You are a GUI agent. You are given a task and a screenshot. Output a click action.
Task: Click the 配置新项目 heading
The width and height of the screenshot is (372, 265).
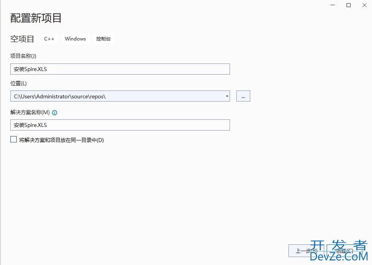(36, 18)
